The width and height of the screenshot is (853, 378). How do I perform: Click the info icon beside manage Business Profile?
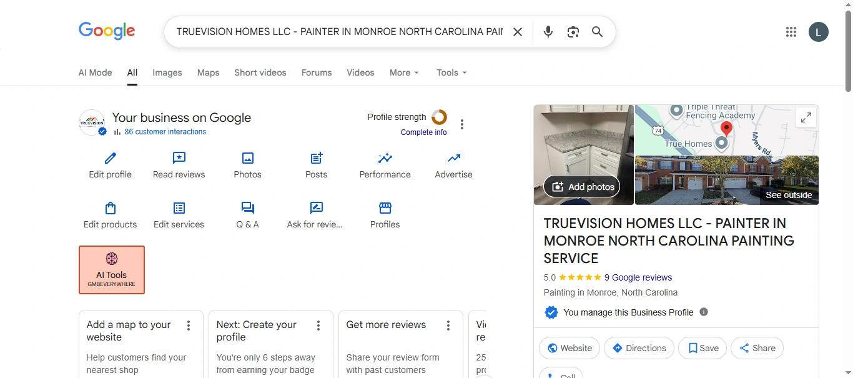pos(704,312)
